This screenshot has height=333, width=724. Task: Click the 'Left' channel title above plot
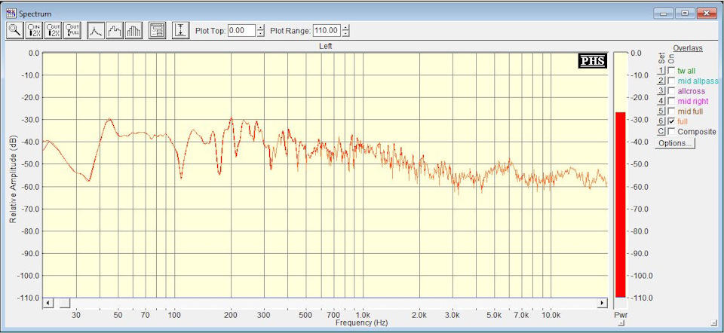325,46
